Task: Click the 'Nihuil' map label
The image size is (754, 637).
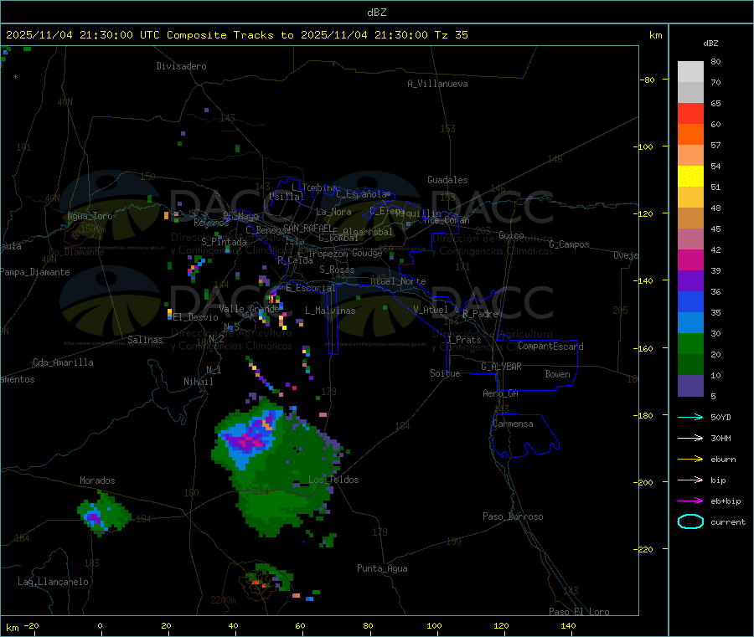Action: [199, 382]
